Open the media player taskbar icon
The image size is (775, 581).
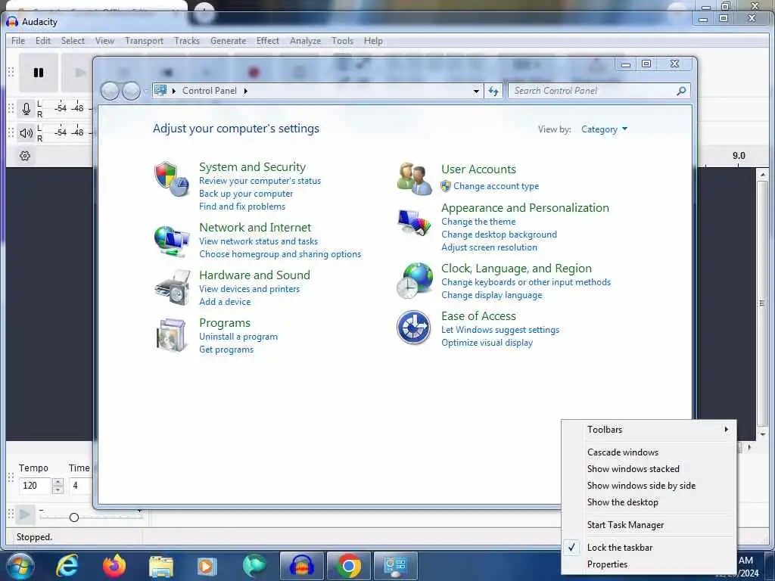pos(207,566)
